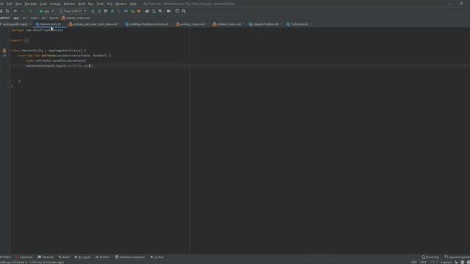Screen dimensions: 470x264
Task: Open the Tools menu
Action: pyautogui.click(x=100, y=4)
